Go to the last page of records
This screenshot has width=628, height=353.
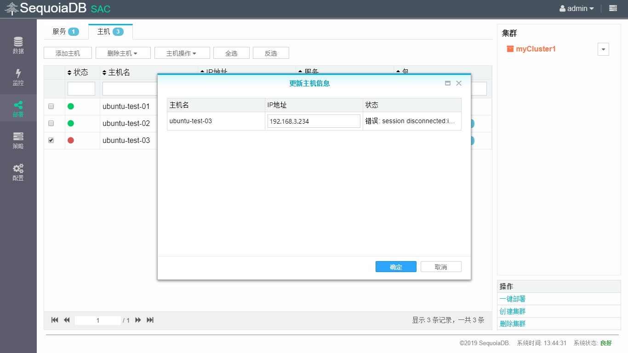coord(150,320)
